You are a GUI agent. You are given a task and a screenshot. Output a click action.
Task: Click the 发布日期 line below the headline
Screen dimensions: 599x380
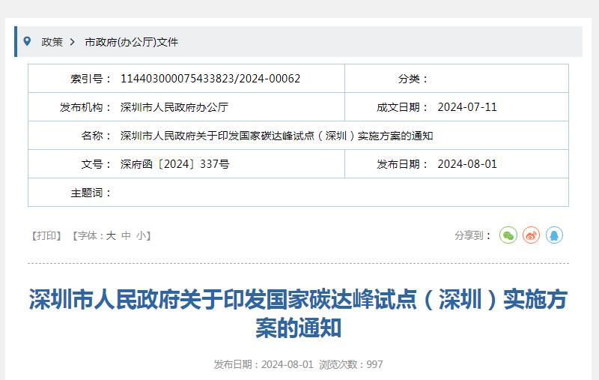[264, 364]
